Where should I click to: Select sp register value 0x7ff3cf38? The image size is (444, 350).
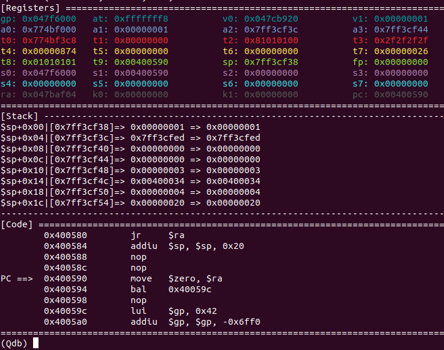(271, 63)
